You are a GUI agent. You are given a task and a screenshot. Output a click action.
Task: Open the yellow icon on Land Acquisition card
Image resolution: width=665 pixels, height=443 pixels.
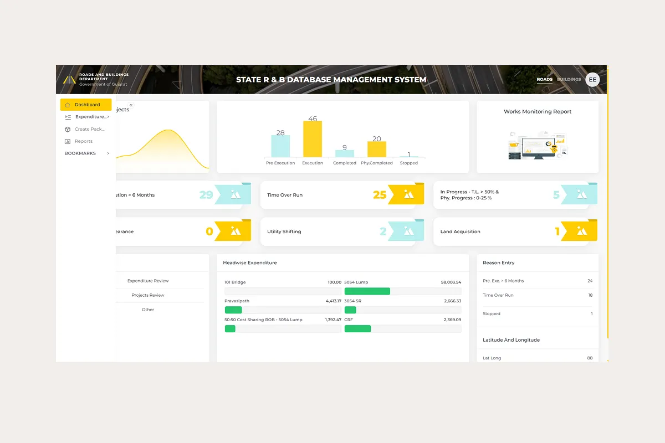point(581,230)
